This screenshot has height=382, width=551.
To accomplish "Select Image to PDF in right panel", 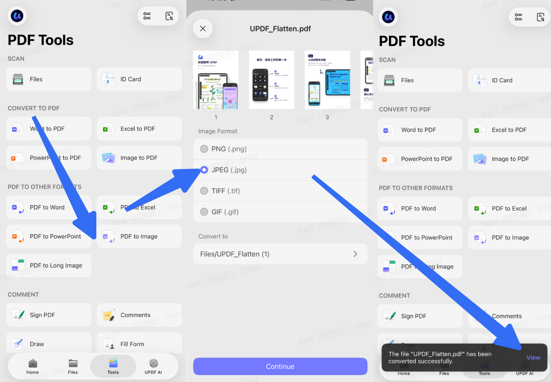I will click(x=509, y=159).
